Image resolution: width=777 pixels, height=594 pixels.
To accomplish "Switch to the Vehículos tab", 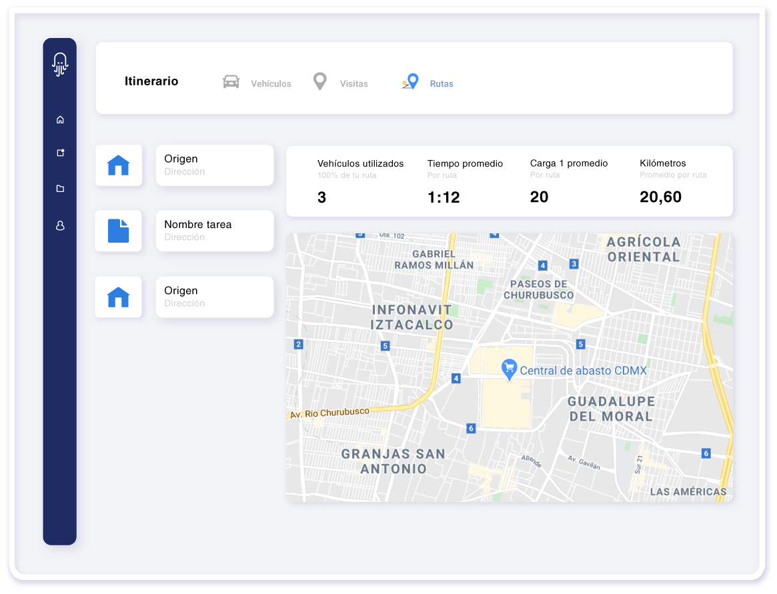I will click(x=271, y=84).
